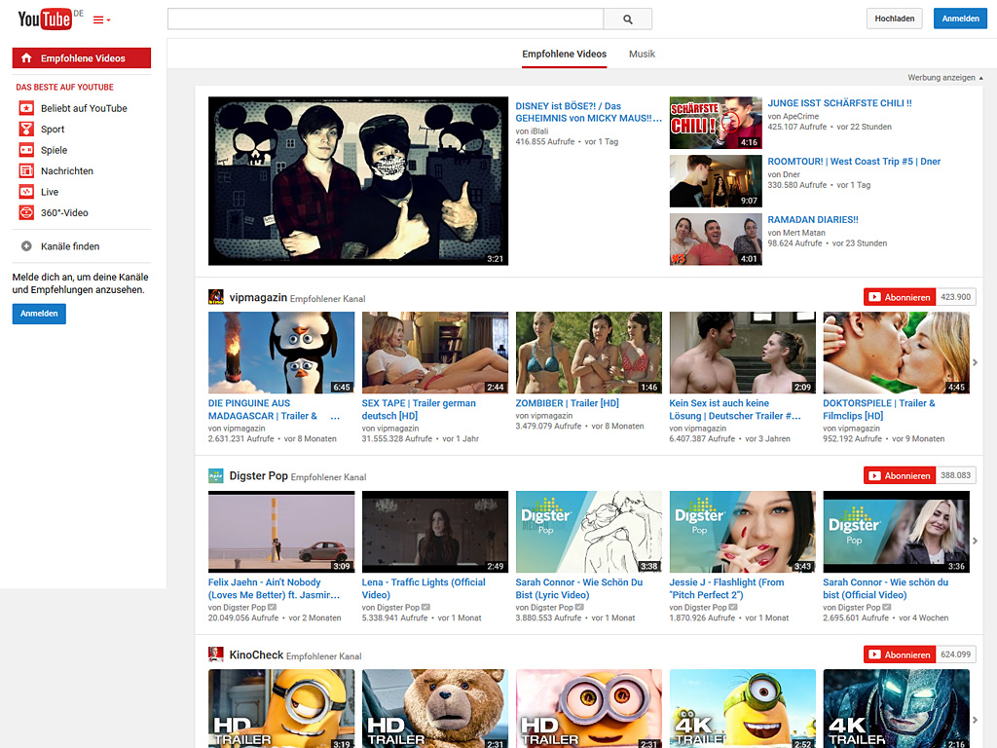Screen dimensions: 997x748
Task: Open the iBlali channel link
Action: point(537,131)
